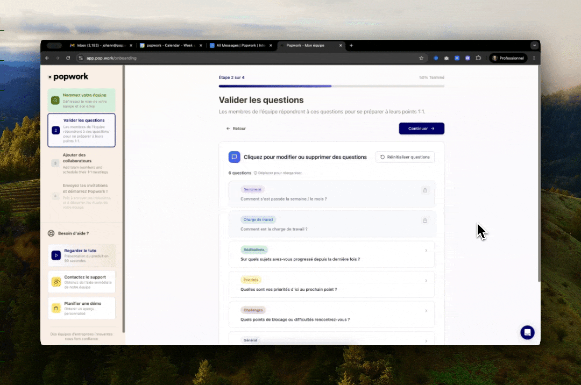Click the blue chat bubble icon beside the questions header

[x=234, y=156]
